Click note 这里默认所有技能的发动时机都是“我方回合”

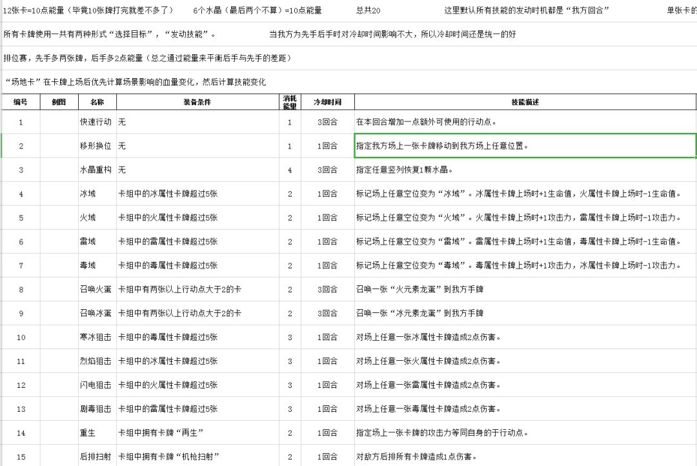[527, 10]
